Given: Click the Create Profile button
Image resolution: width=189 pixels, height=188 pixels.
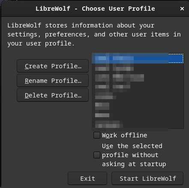Looking at the screenshot, I should pyautogui.click(x=53, y=66).
